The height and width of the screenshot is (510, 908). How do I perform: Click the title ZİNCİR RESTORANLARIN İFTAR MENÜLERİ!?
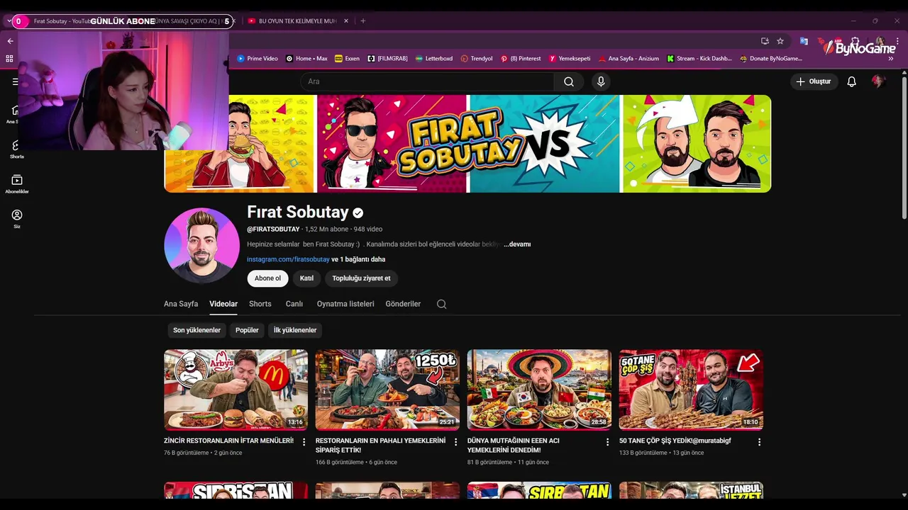(228, 441)
